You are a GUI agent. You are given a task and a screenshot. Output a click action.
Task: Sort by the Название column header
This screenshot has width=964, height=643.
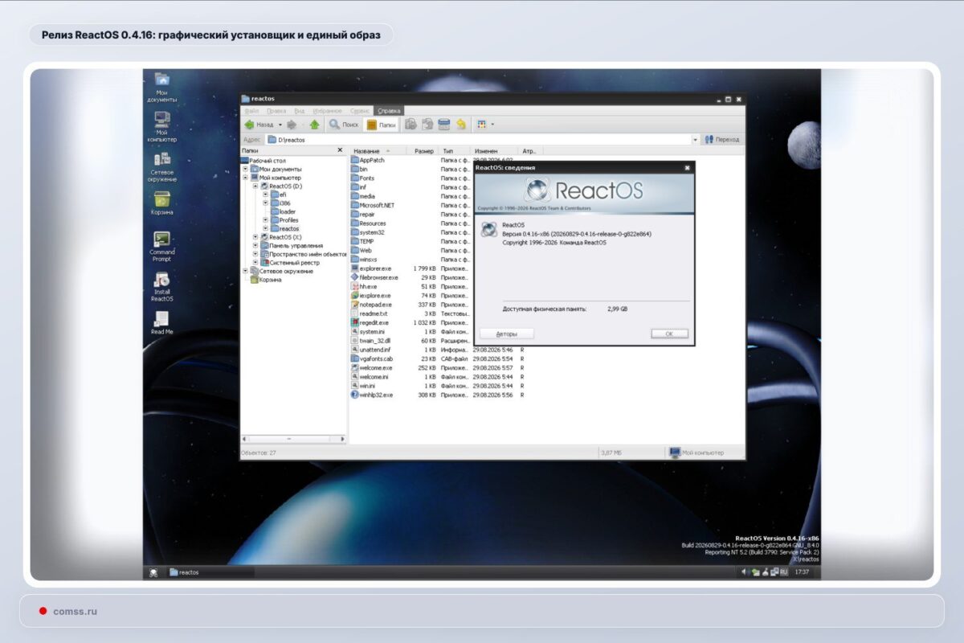[378, 151]
